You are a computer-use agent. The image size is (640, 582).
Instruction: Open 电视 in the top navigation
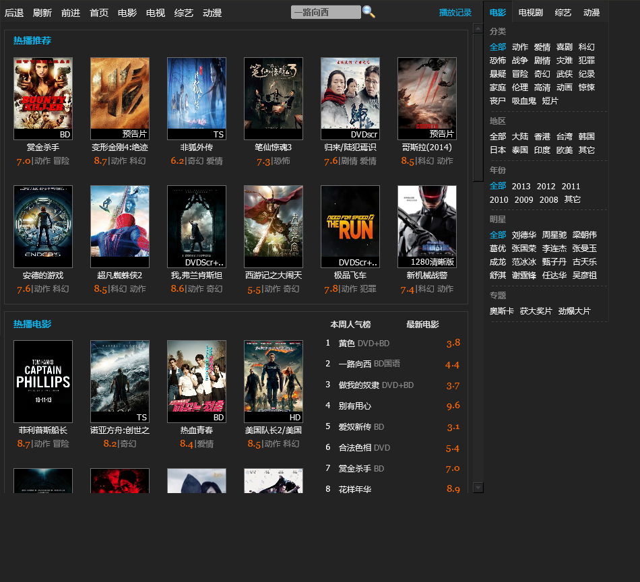point(156,13)
